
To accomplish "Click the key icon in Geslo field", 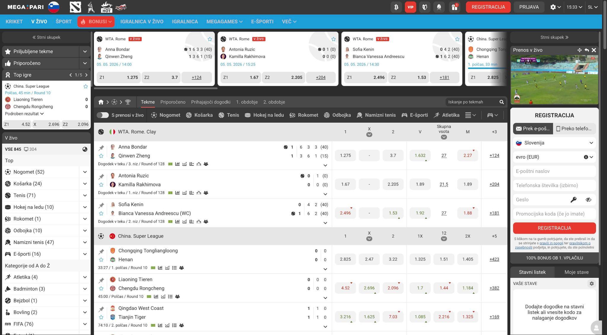I will pos(574,200).
